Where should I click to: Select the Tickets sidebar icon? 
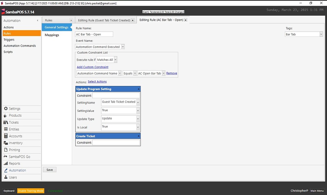click(6, 122)
